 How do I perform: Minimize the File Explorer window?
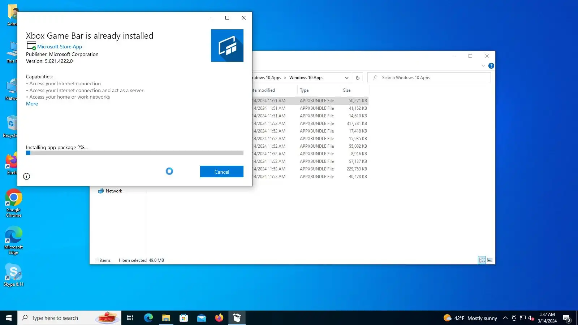(454, 56)
